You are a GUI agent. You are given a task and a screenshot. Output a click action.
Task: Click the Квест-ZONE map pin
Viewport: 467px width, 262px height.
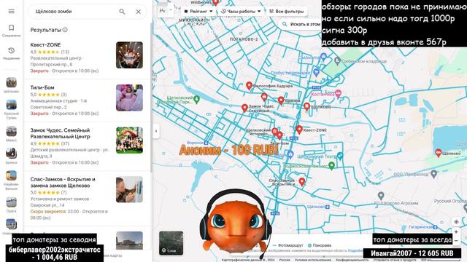(299, 130)
